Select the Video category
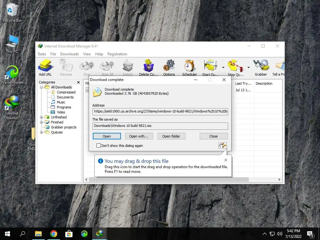This screenshot has height=240, width=320. coord(61,112)
